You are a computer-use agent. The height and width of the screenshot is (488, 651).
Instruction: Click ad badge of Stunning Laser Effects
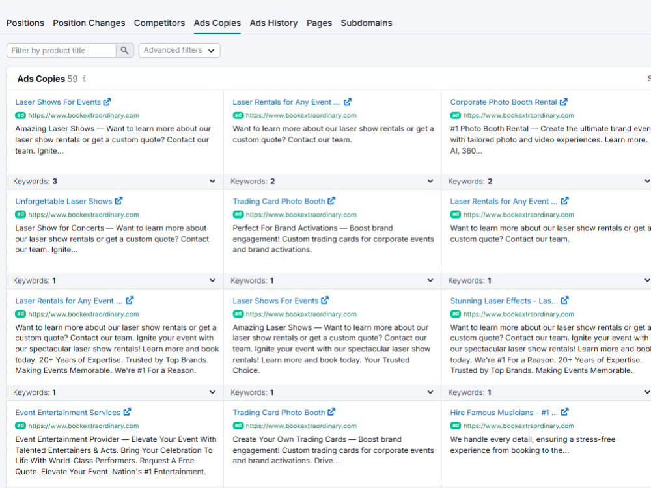pyautogui.click(x=456, y=314)
